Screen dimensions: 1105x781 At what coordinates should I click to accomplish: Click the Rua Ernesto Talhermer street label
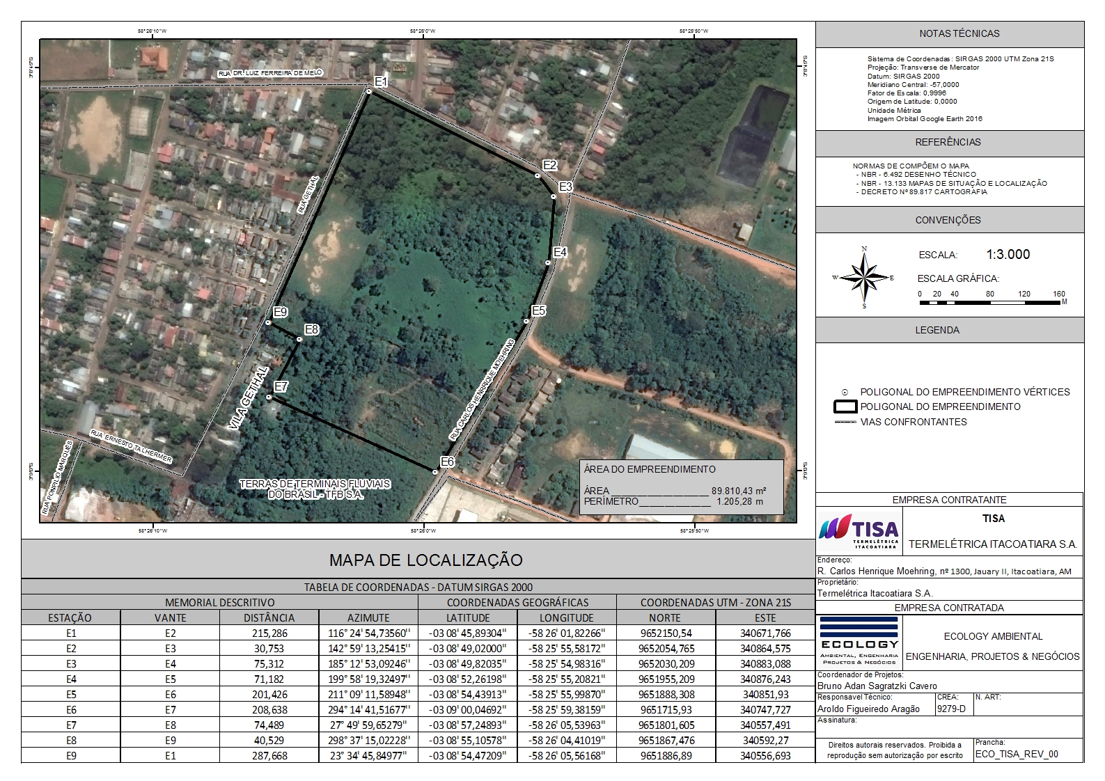(x=130, y=447)
